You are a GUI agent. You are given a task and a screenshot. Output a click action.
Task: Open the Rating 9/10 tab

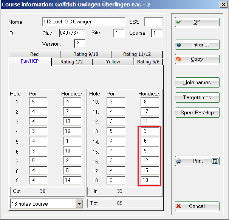86,54
